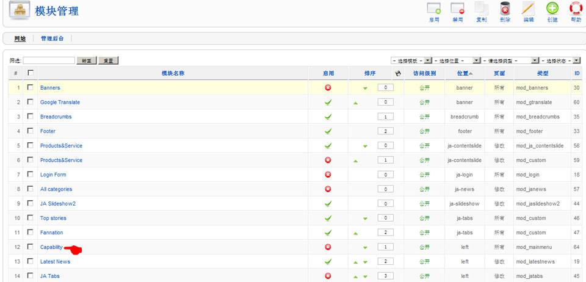Check the select-all checkbox in table header
The image size is (586, 282).
[31, 73]
